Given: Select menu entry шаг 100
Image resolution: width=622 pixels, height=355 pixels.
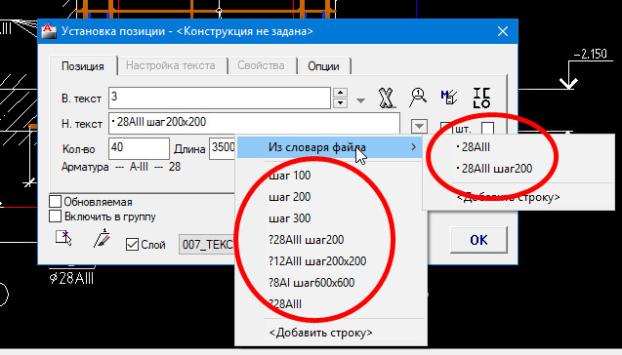Looking at the screenshot, I should tap(290, 176).
